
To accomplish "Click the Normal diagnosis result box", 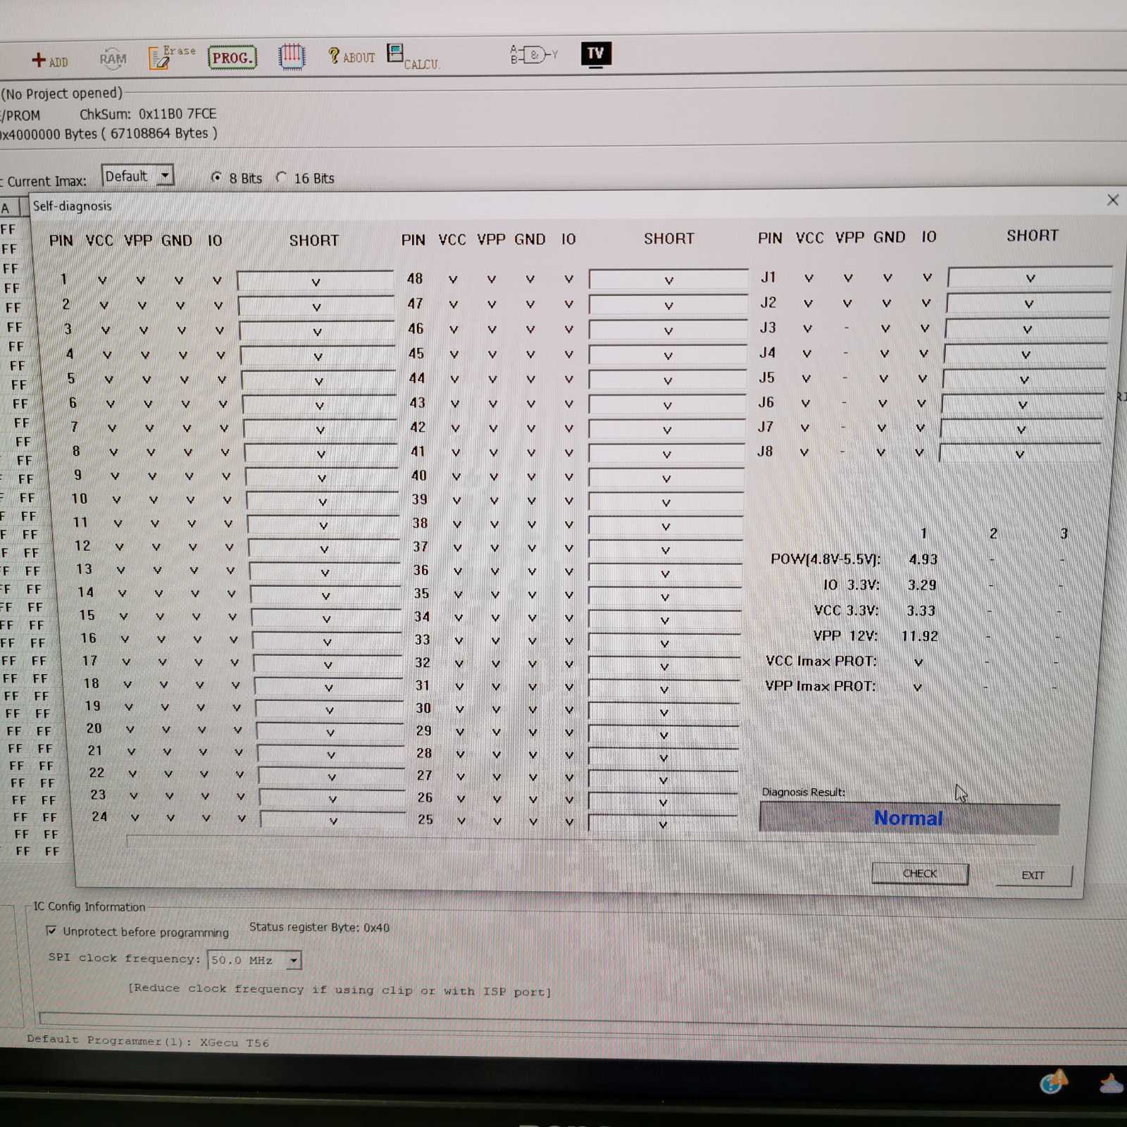I will point(908,818).
